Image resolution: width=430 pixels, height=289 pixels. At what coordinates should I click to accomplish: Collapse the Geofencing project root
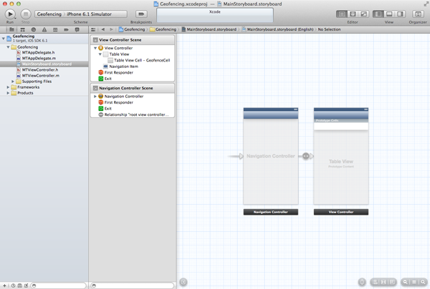[x=4, y=39]
